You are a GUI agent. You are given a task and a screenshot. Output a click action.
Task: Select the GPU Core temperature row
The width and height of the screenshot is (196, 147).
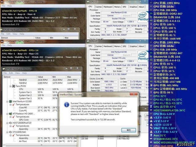pyautogui.click(x=31, y=120)
